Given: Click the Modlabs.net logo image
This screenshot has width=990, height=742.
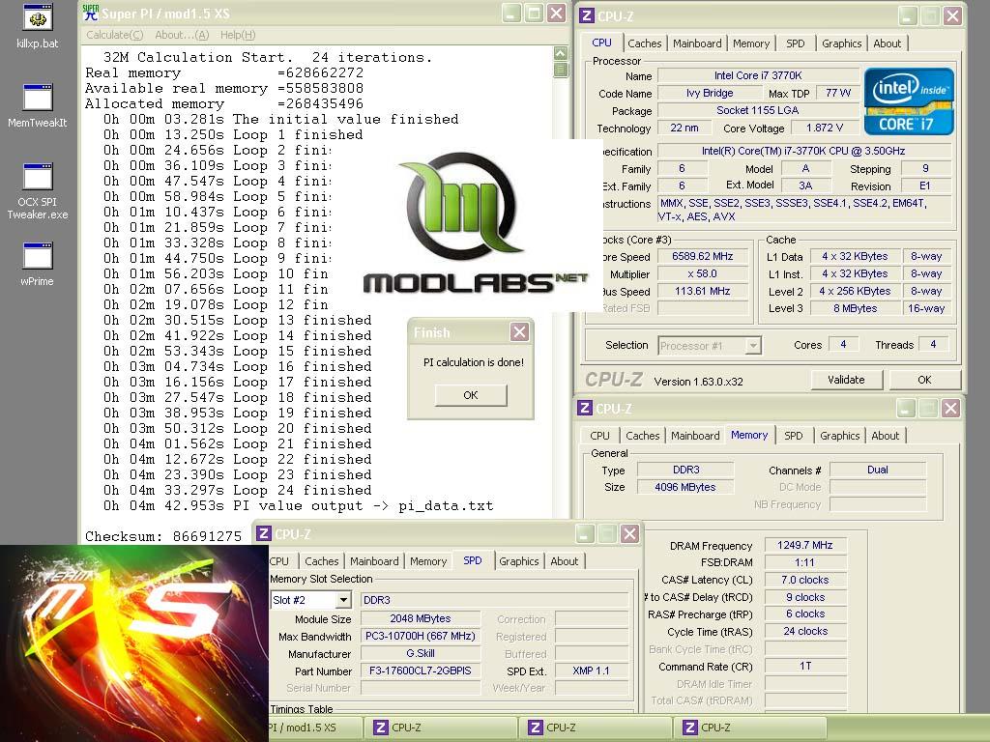Looking at the screenshot, I should [468, 225].
